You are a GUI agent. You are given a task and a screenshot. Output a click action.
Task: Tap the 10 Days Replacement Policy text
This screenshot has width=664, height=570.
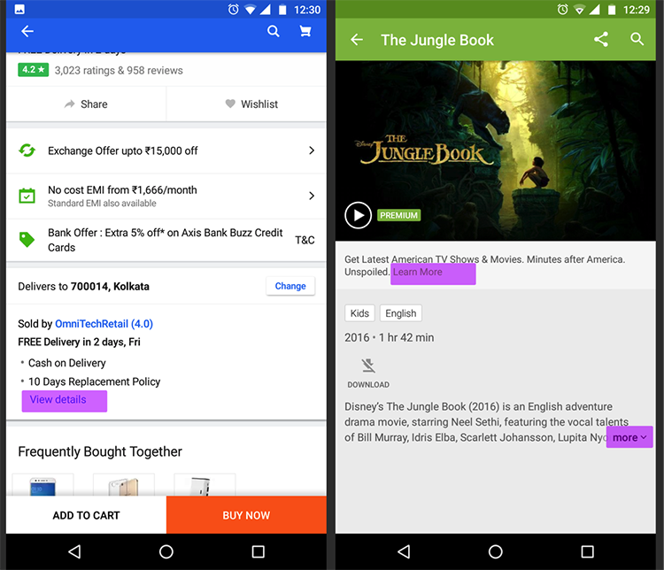pyautogui.click(x=95, y=381)
